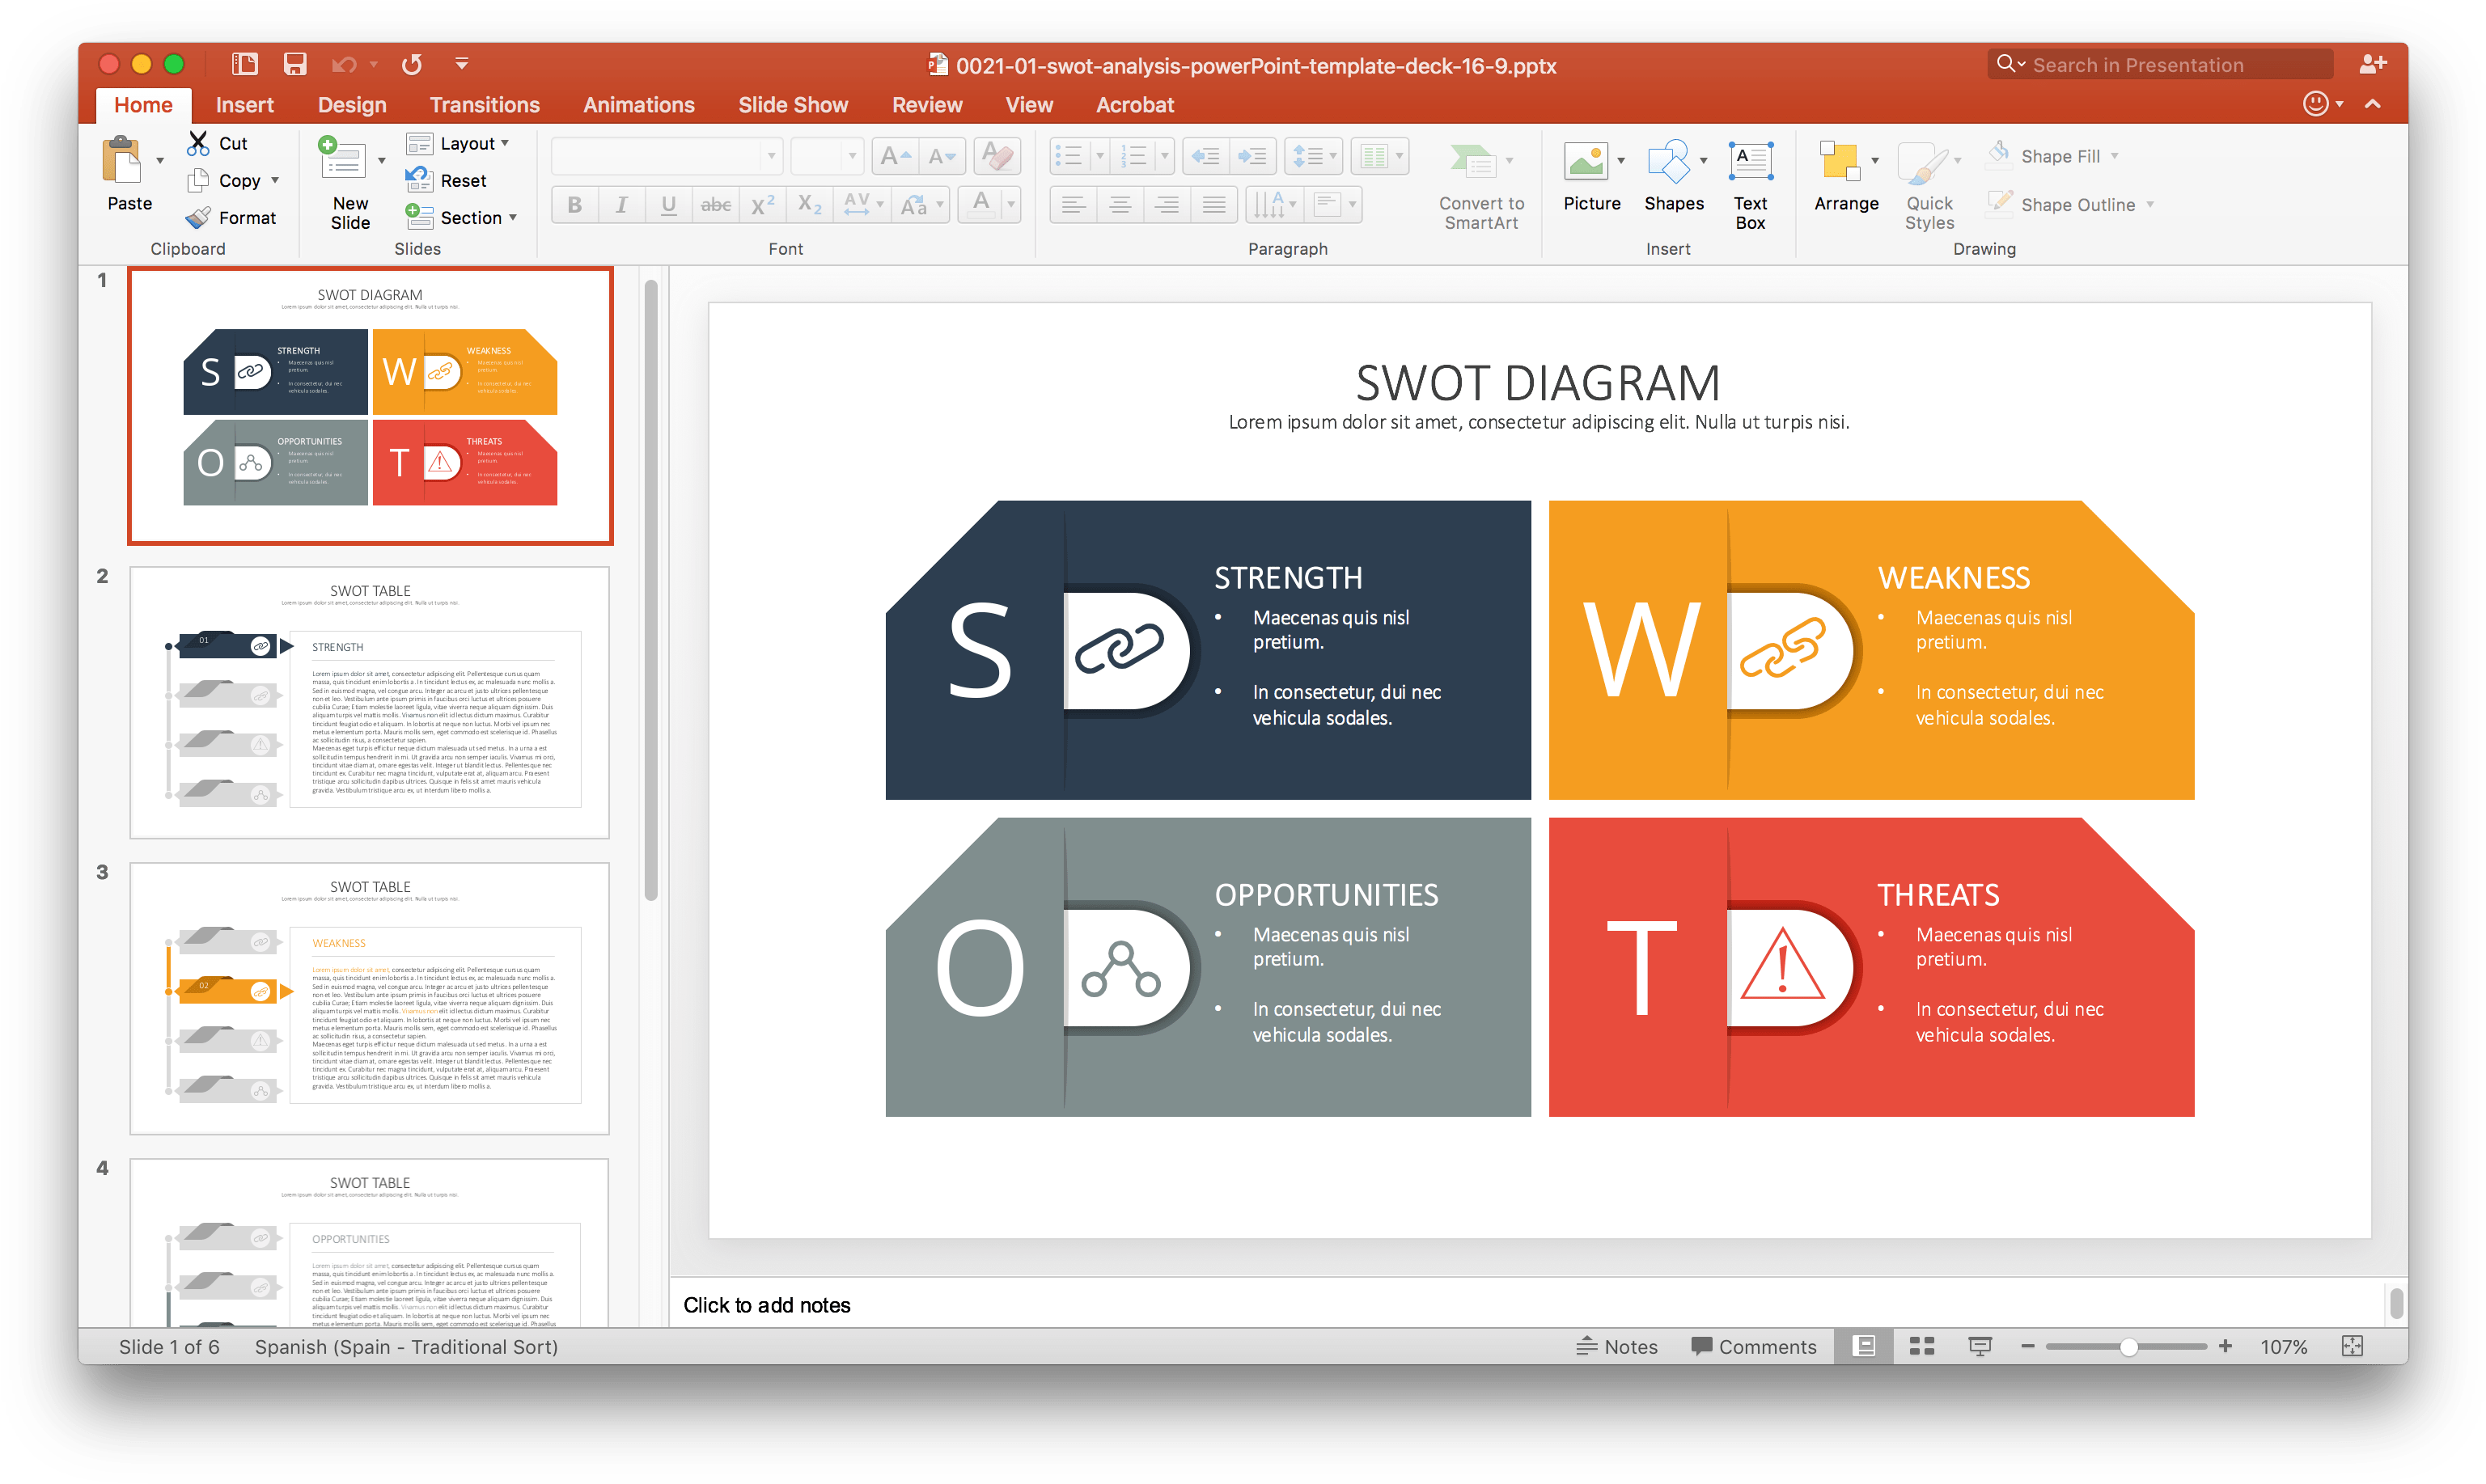
Task: Click fit slide to window icon
Action: coord(2352,1346)
